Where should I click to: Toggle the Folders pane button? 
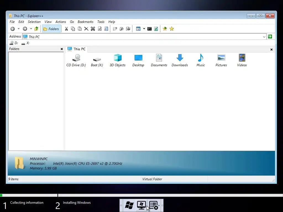point(51,29)
